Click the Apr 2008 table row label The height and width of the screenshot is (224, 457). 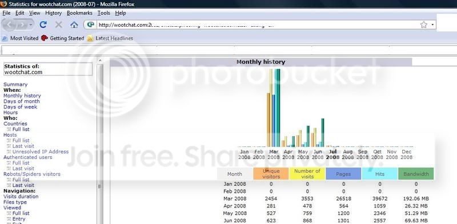[235, 206]
